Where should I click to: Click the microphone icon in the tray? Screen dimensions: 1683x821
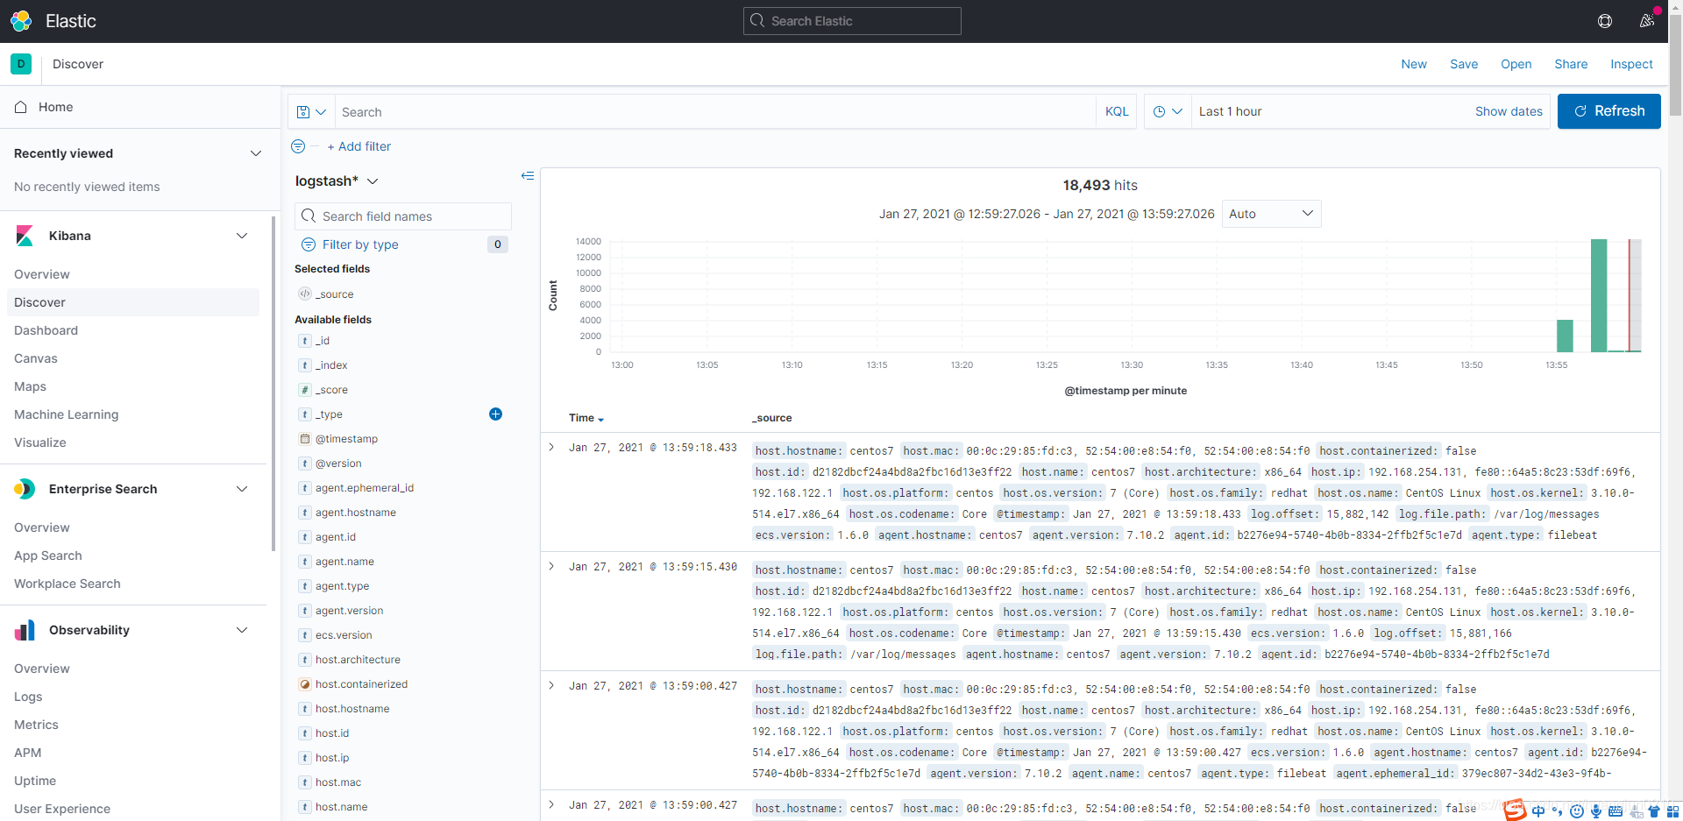click(1596, 811)
